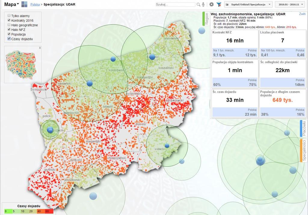Click the faded marker northeast of sławieński
Image resolution: width=308 pixels, height=215 pixels.
click(202, 31)
